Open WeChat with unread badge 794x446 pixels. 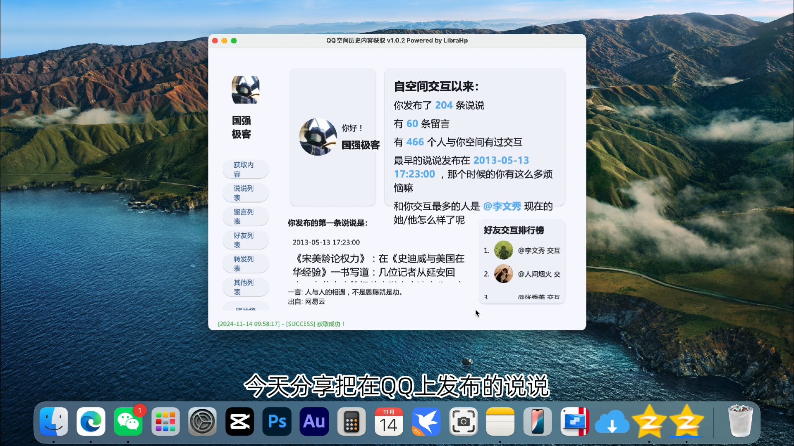(128, 421)
